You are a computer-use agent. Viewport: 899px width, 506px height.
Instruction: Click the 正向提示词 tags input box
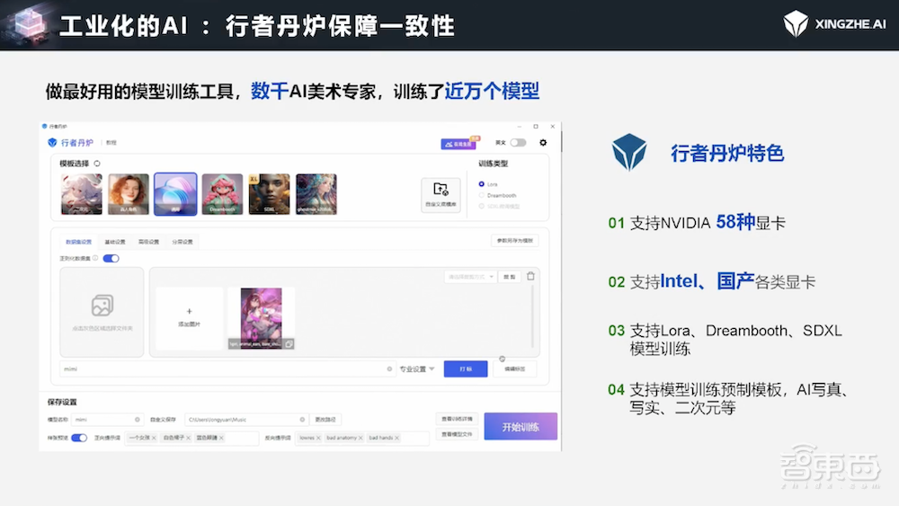(x=191, y=438)
